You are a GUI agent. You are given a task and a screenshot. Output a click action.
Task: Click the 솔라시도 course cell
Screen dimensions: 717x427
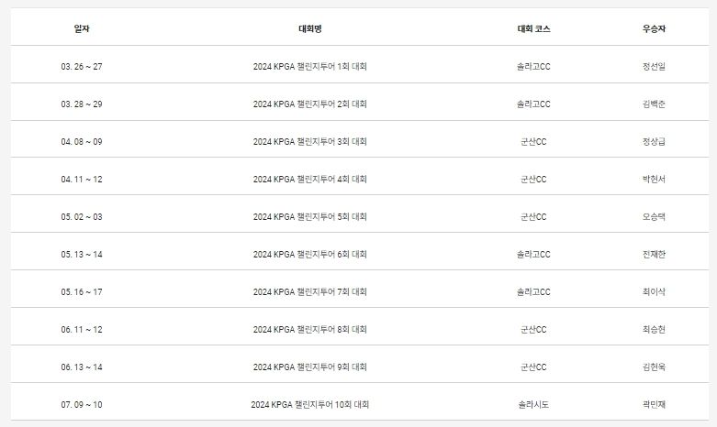pos(533,404)
